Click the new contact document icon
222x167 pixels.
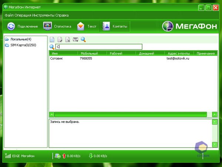point(52,39)
